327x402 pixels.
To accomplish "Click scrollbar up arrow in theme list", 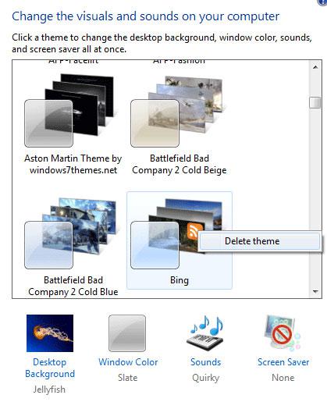I will tap(315, 67).
